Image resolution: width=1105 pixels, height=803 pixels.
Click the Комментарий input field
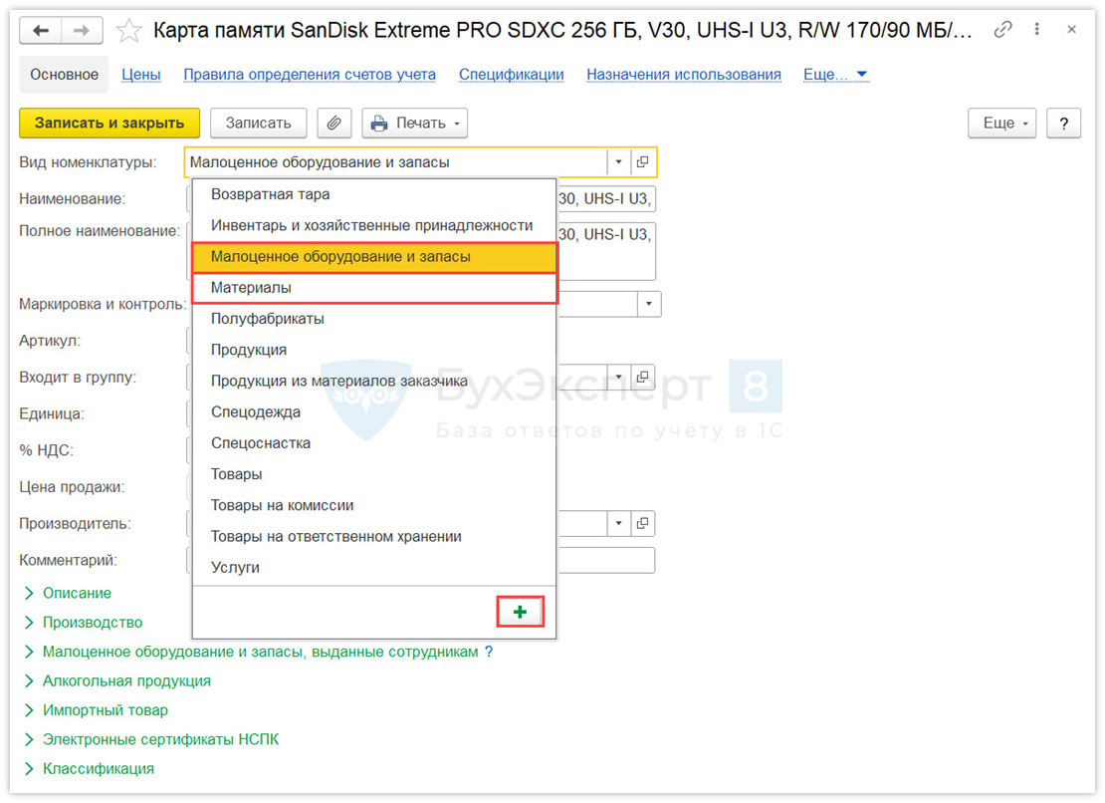605,561
